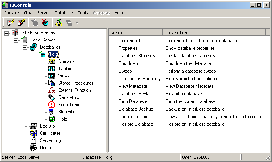Click the Domains node icon

click(x=51, y=61)
